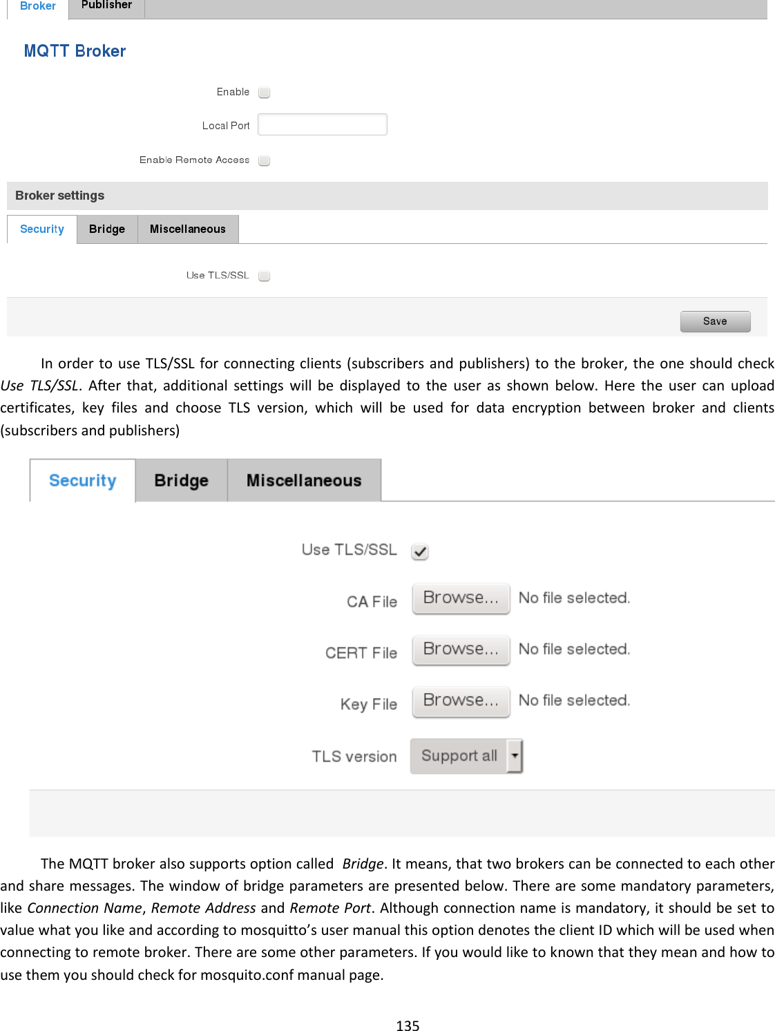This screenshot has height=1031, width=775.
Task: Browse to select a Key File
Action: click(x=460, y=701)
